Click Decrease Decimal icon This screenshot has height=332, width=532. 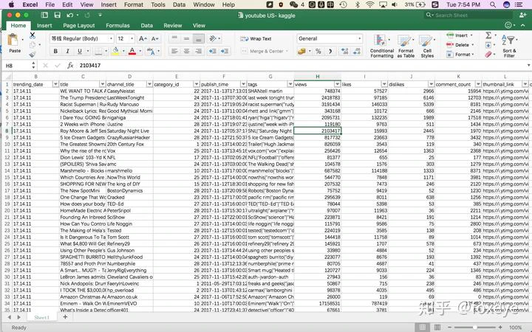pyautogui.click(x=357, y=51)
